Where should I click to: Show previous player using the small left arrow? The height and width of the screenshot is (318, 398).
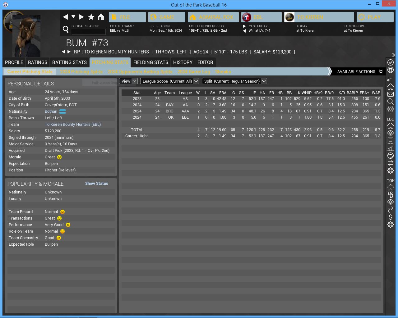(x=63, y=52)
